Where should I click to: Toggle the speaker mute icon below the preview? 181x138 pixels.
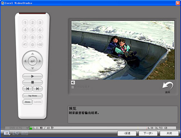(x=73, y=83)
